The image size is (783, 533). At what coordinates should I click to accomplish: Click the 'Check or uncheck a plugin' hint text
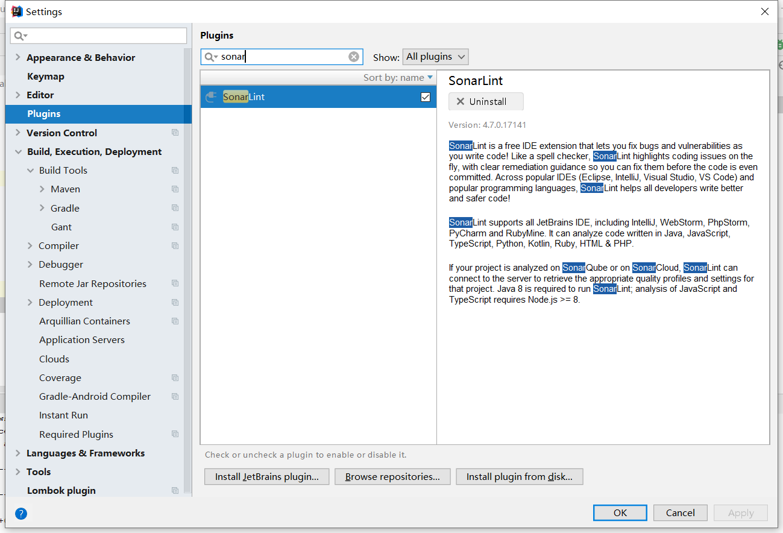(306, 455)
